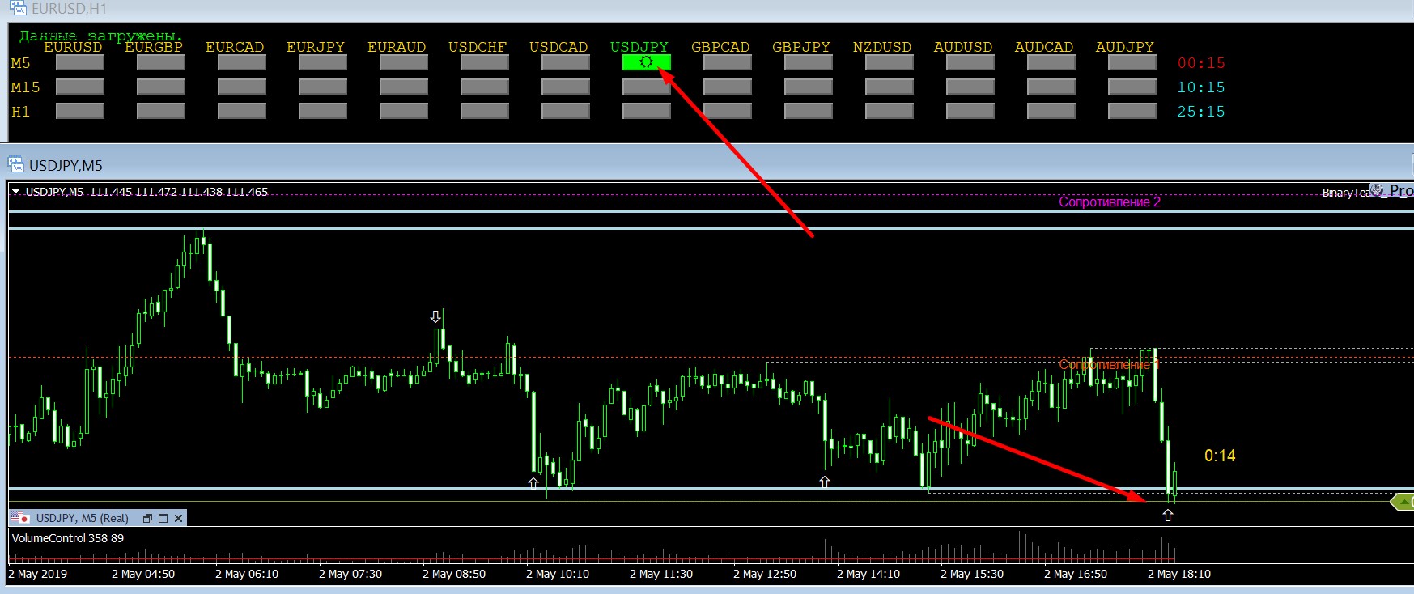Click the USDJPY,M5 price quote header text
This screenshot has width=1414, height=594.
pos(146,192)
